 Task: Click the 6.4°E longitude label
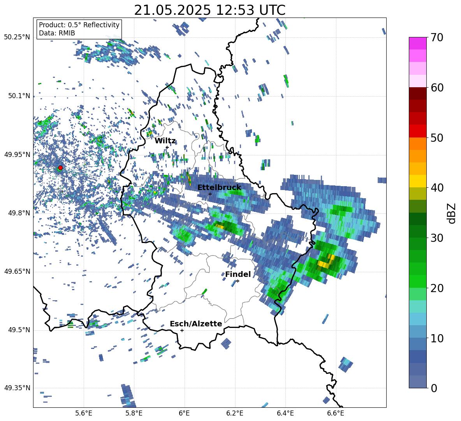[x=285, y=413]
